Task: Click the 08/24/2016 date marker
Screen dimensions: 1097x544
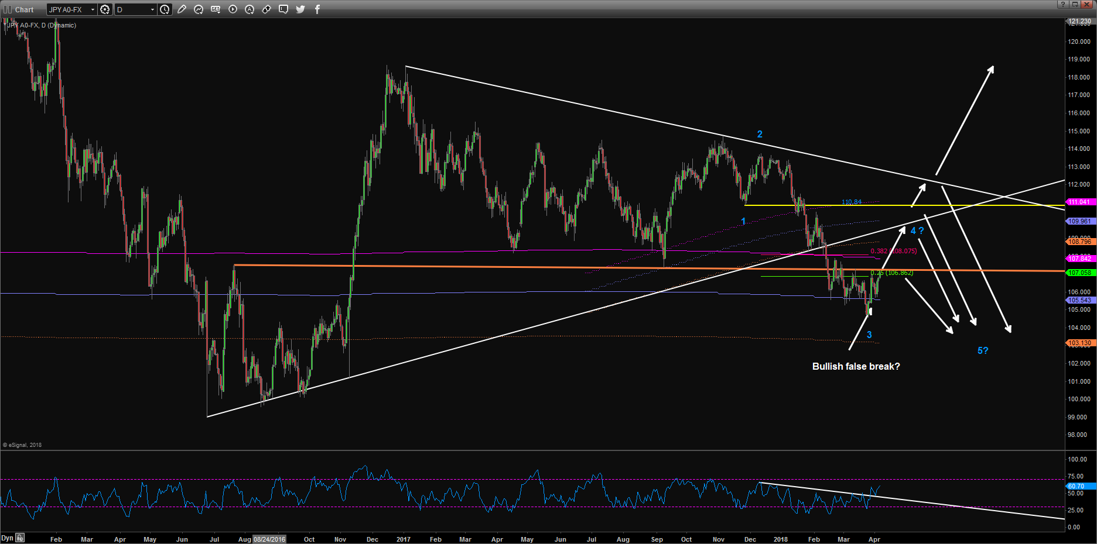Action: tap(269, 539)
